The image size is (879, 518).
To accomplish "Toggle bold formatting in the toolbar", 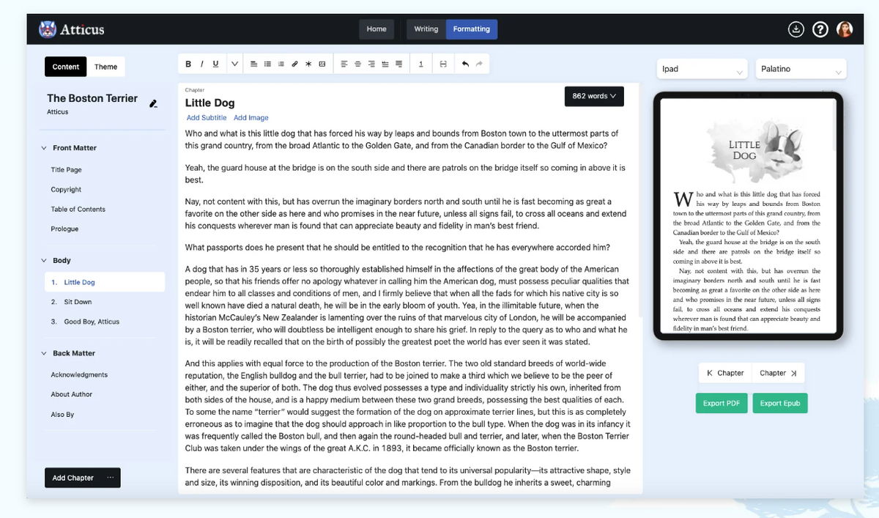I will (188, 64).
